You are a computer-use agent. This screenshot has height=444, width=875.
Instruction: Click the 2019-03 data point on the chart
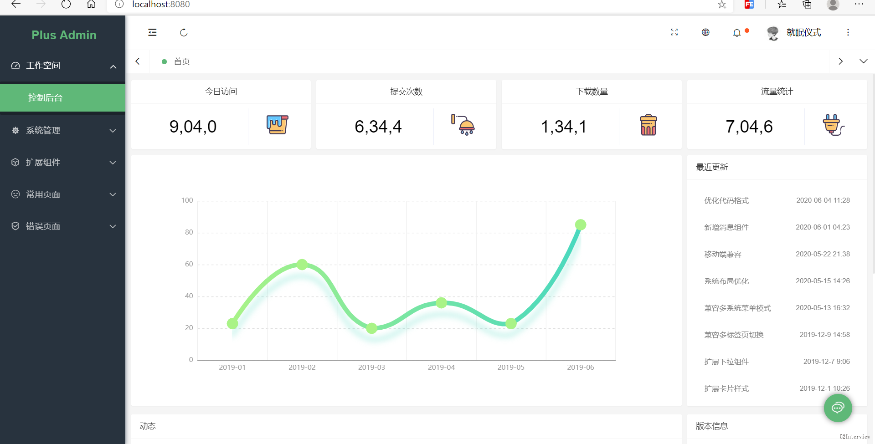tap(372, 328)
